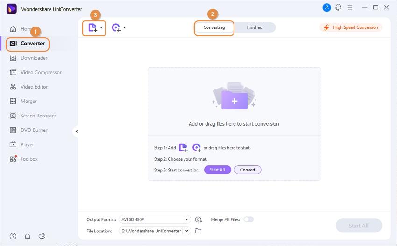Screen dimensions: 397x246
Task: Click the 'Step 2: Choose your format.' text
Action: 181,159
